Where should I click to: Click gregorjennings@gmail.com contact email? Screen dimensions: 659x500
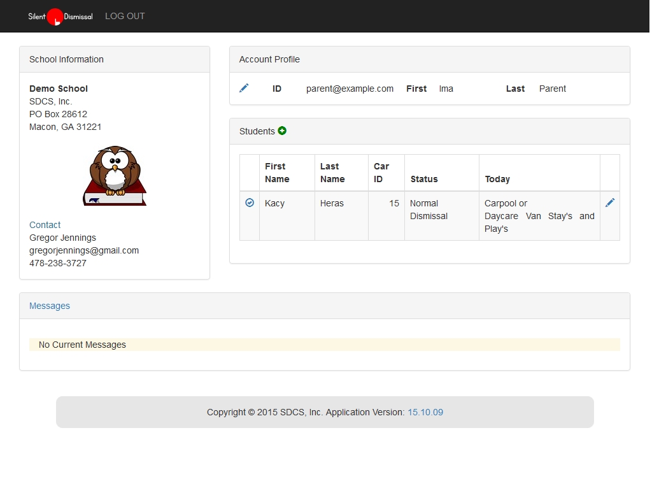(x=84, y=250)
